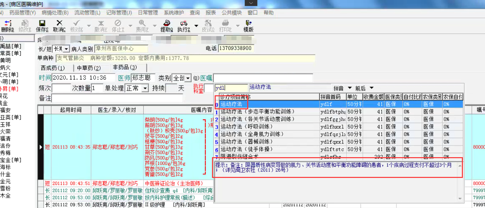Screen dimensions: 485x208
Task: Open the 系统维护 menu
Action: tap(174, 13)
